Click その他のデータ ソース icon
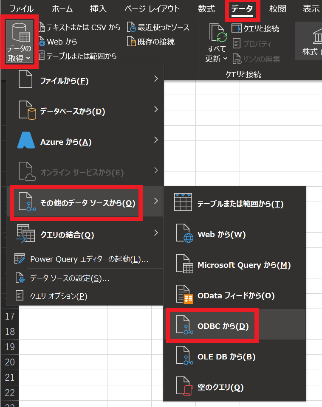 pyautogui.click(x=27, y=202)
